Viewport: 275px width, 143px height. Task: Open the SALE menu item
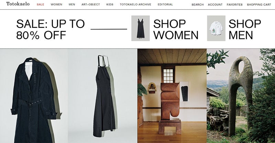pos(41,4)
